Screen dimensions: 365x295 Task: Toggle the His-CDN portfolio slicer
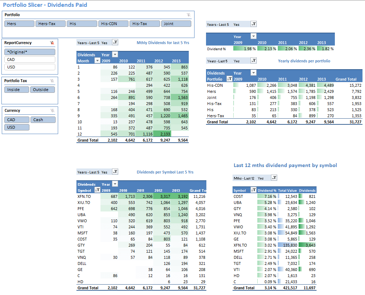click(113, 24)
